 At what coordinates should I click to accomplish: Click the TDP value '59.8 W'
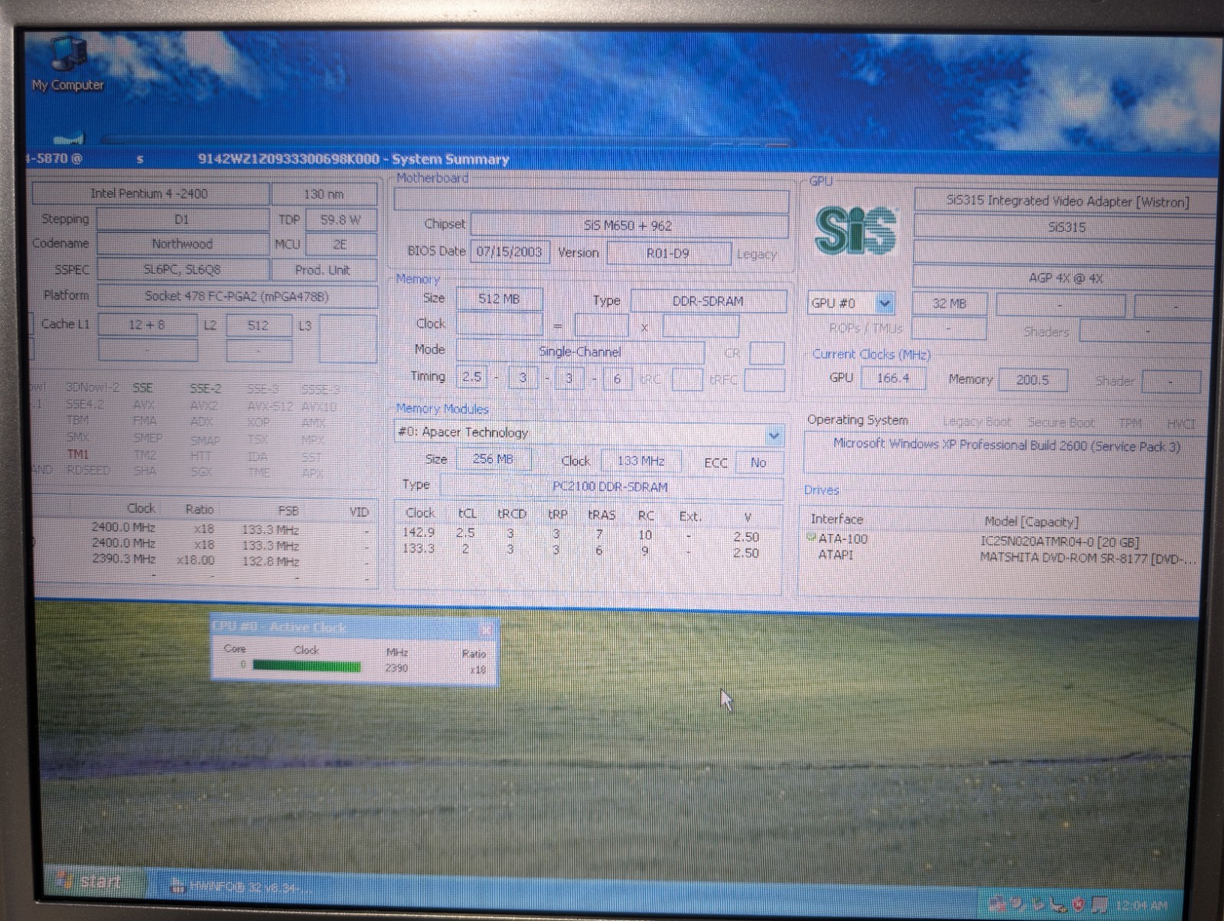pos(340,220)
